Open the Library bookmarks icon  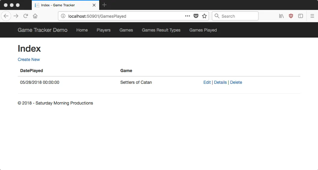point(281,16)
